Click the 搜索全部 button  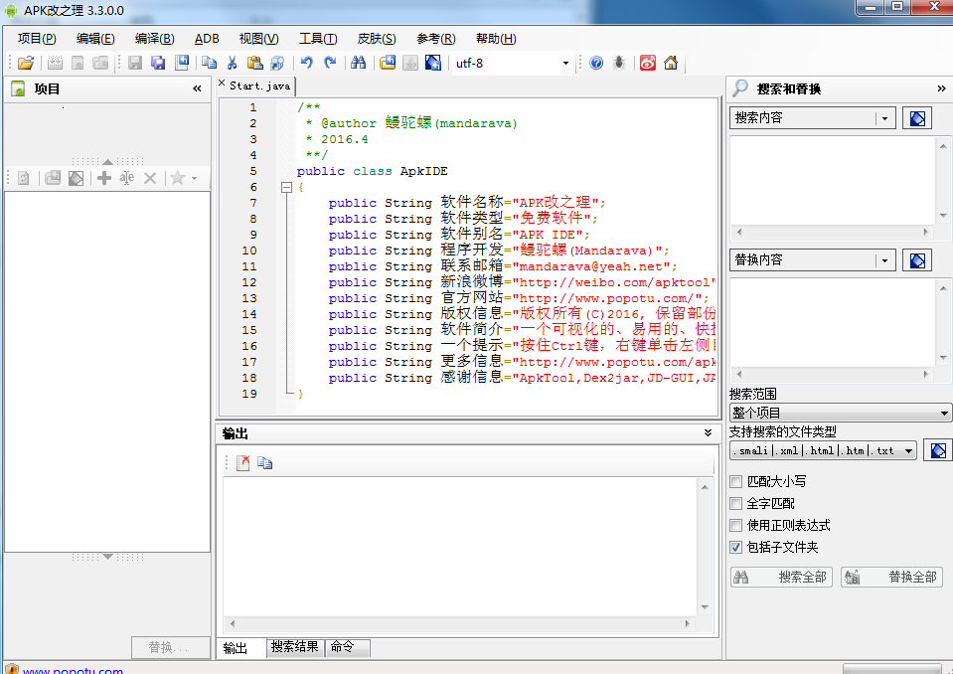click(781, 577)
